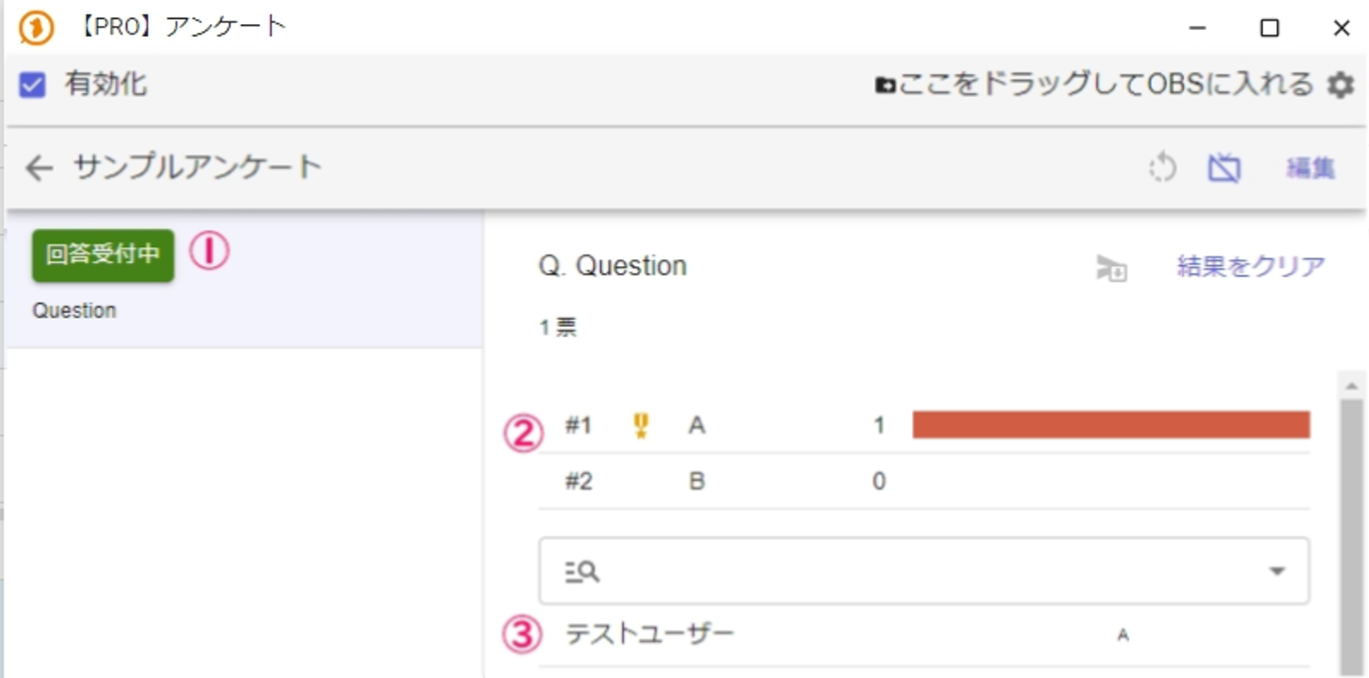Image resolution: width=1369 pixels, height=678 pixels.
Task: Click the send-to-overlay icon beside 結果をクリア
Action: coord(1111,268)
